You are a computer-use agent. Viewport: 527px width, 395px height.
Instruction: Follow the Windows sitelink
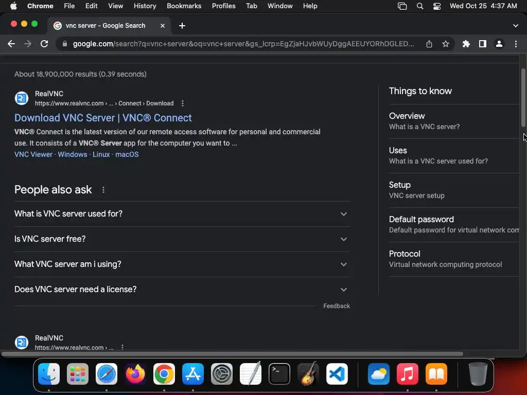(x=72, y=154)
